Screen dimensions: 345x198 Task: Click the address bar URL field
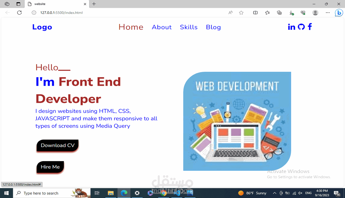click(x=129, y=13)
